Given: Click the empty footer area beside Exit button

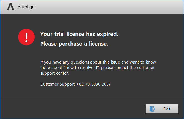Looking at the screenshot, I should (73, 109).
